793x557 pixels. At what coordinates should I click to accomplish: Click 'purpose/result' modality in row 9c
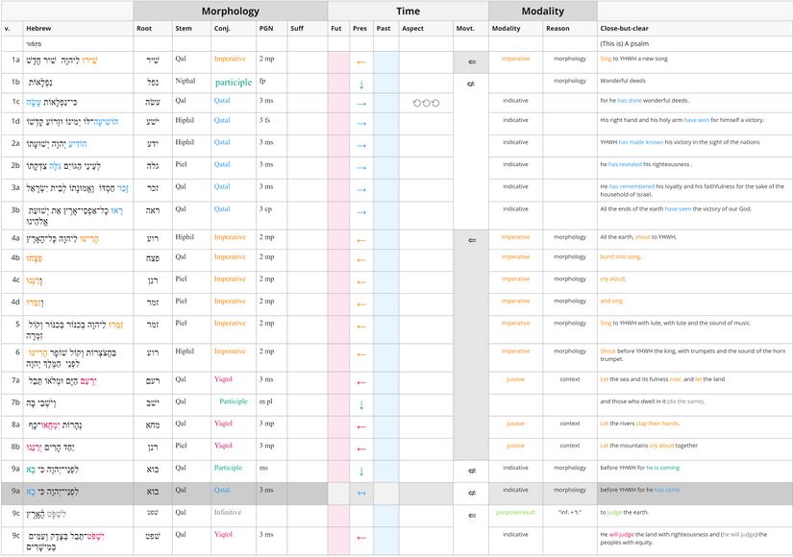point(515,513)
